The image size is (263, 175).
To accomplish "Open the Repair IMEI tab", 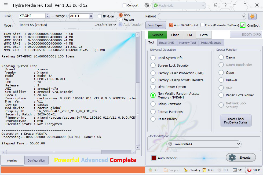I will (x=167, y=43).
